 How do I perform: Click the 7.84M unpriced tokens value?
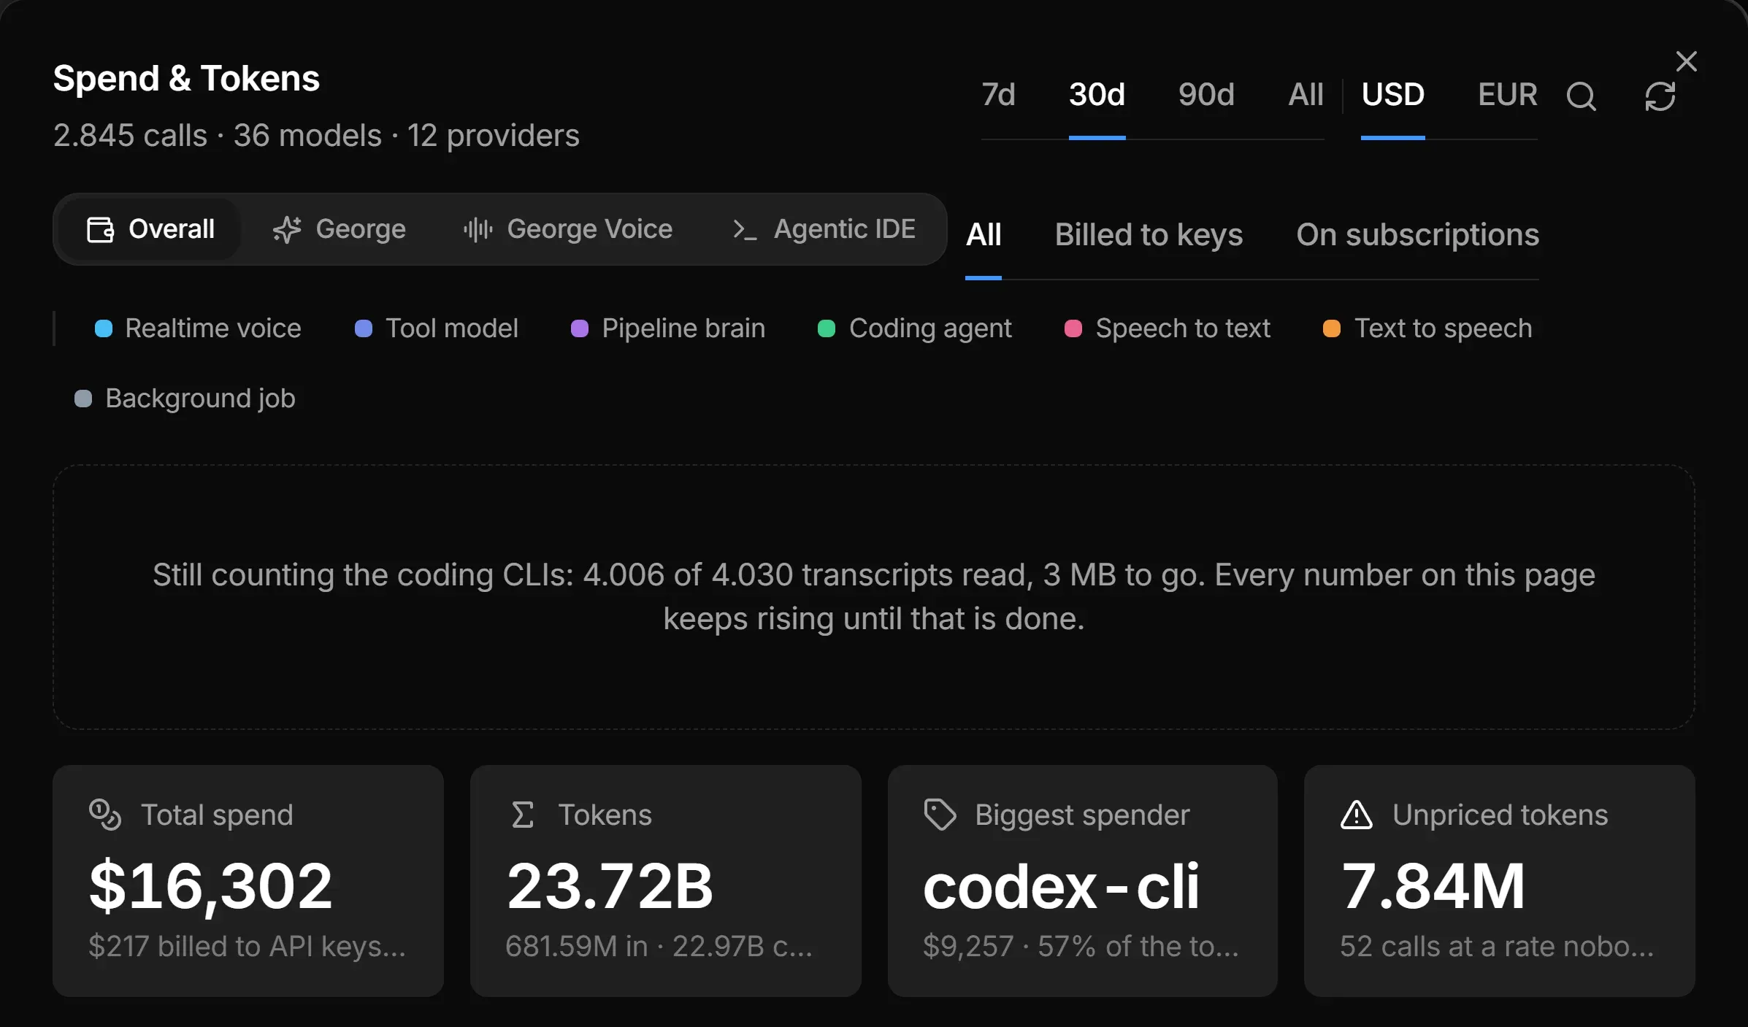tap(1433, 886)
